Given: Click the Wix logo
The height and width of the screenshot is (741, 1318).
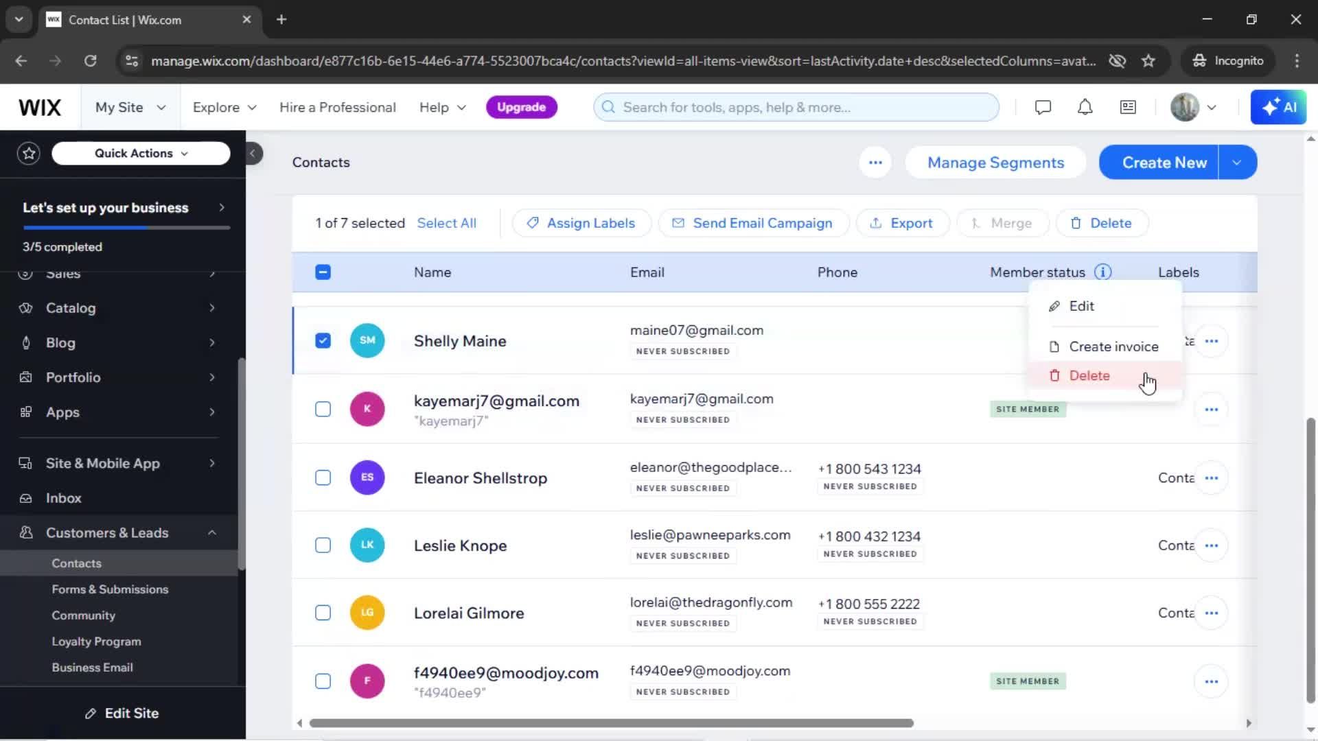Looking at the screenshot, I should pyautogui.click(x=40, y=107).
